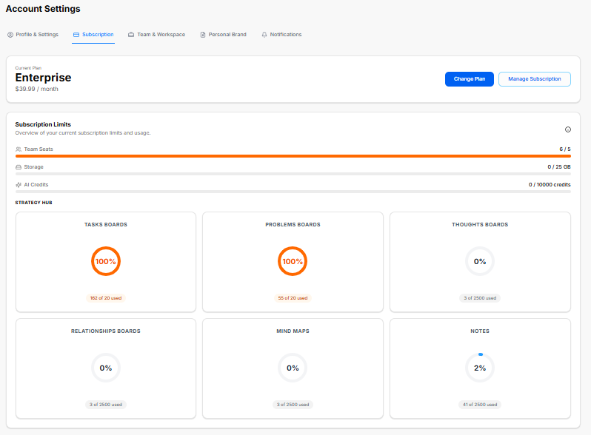Open the Personal Brand tab

[x=223, y=35]
